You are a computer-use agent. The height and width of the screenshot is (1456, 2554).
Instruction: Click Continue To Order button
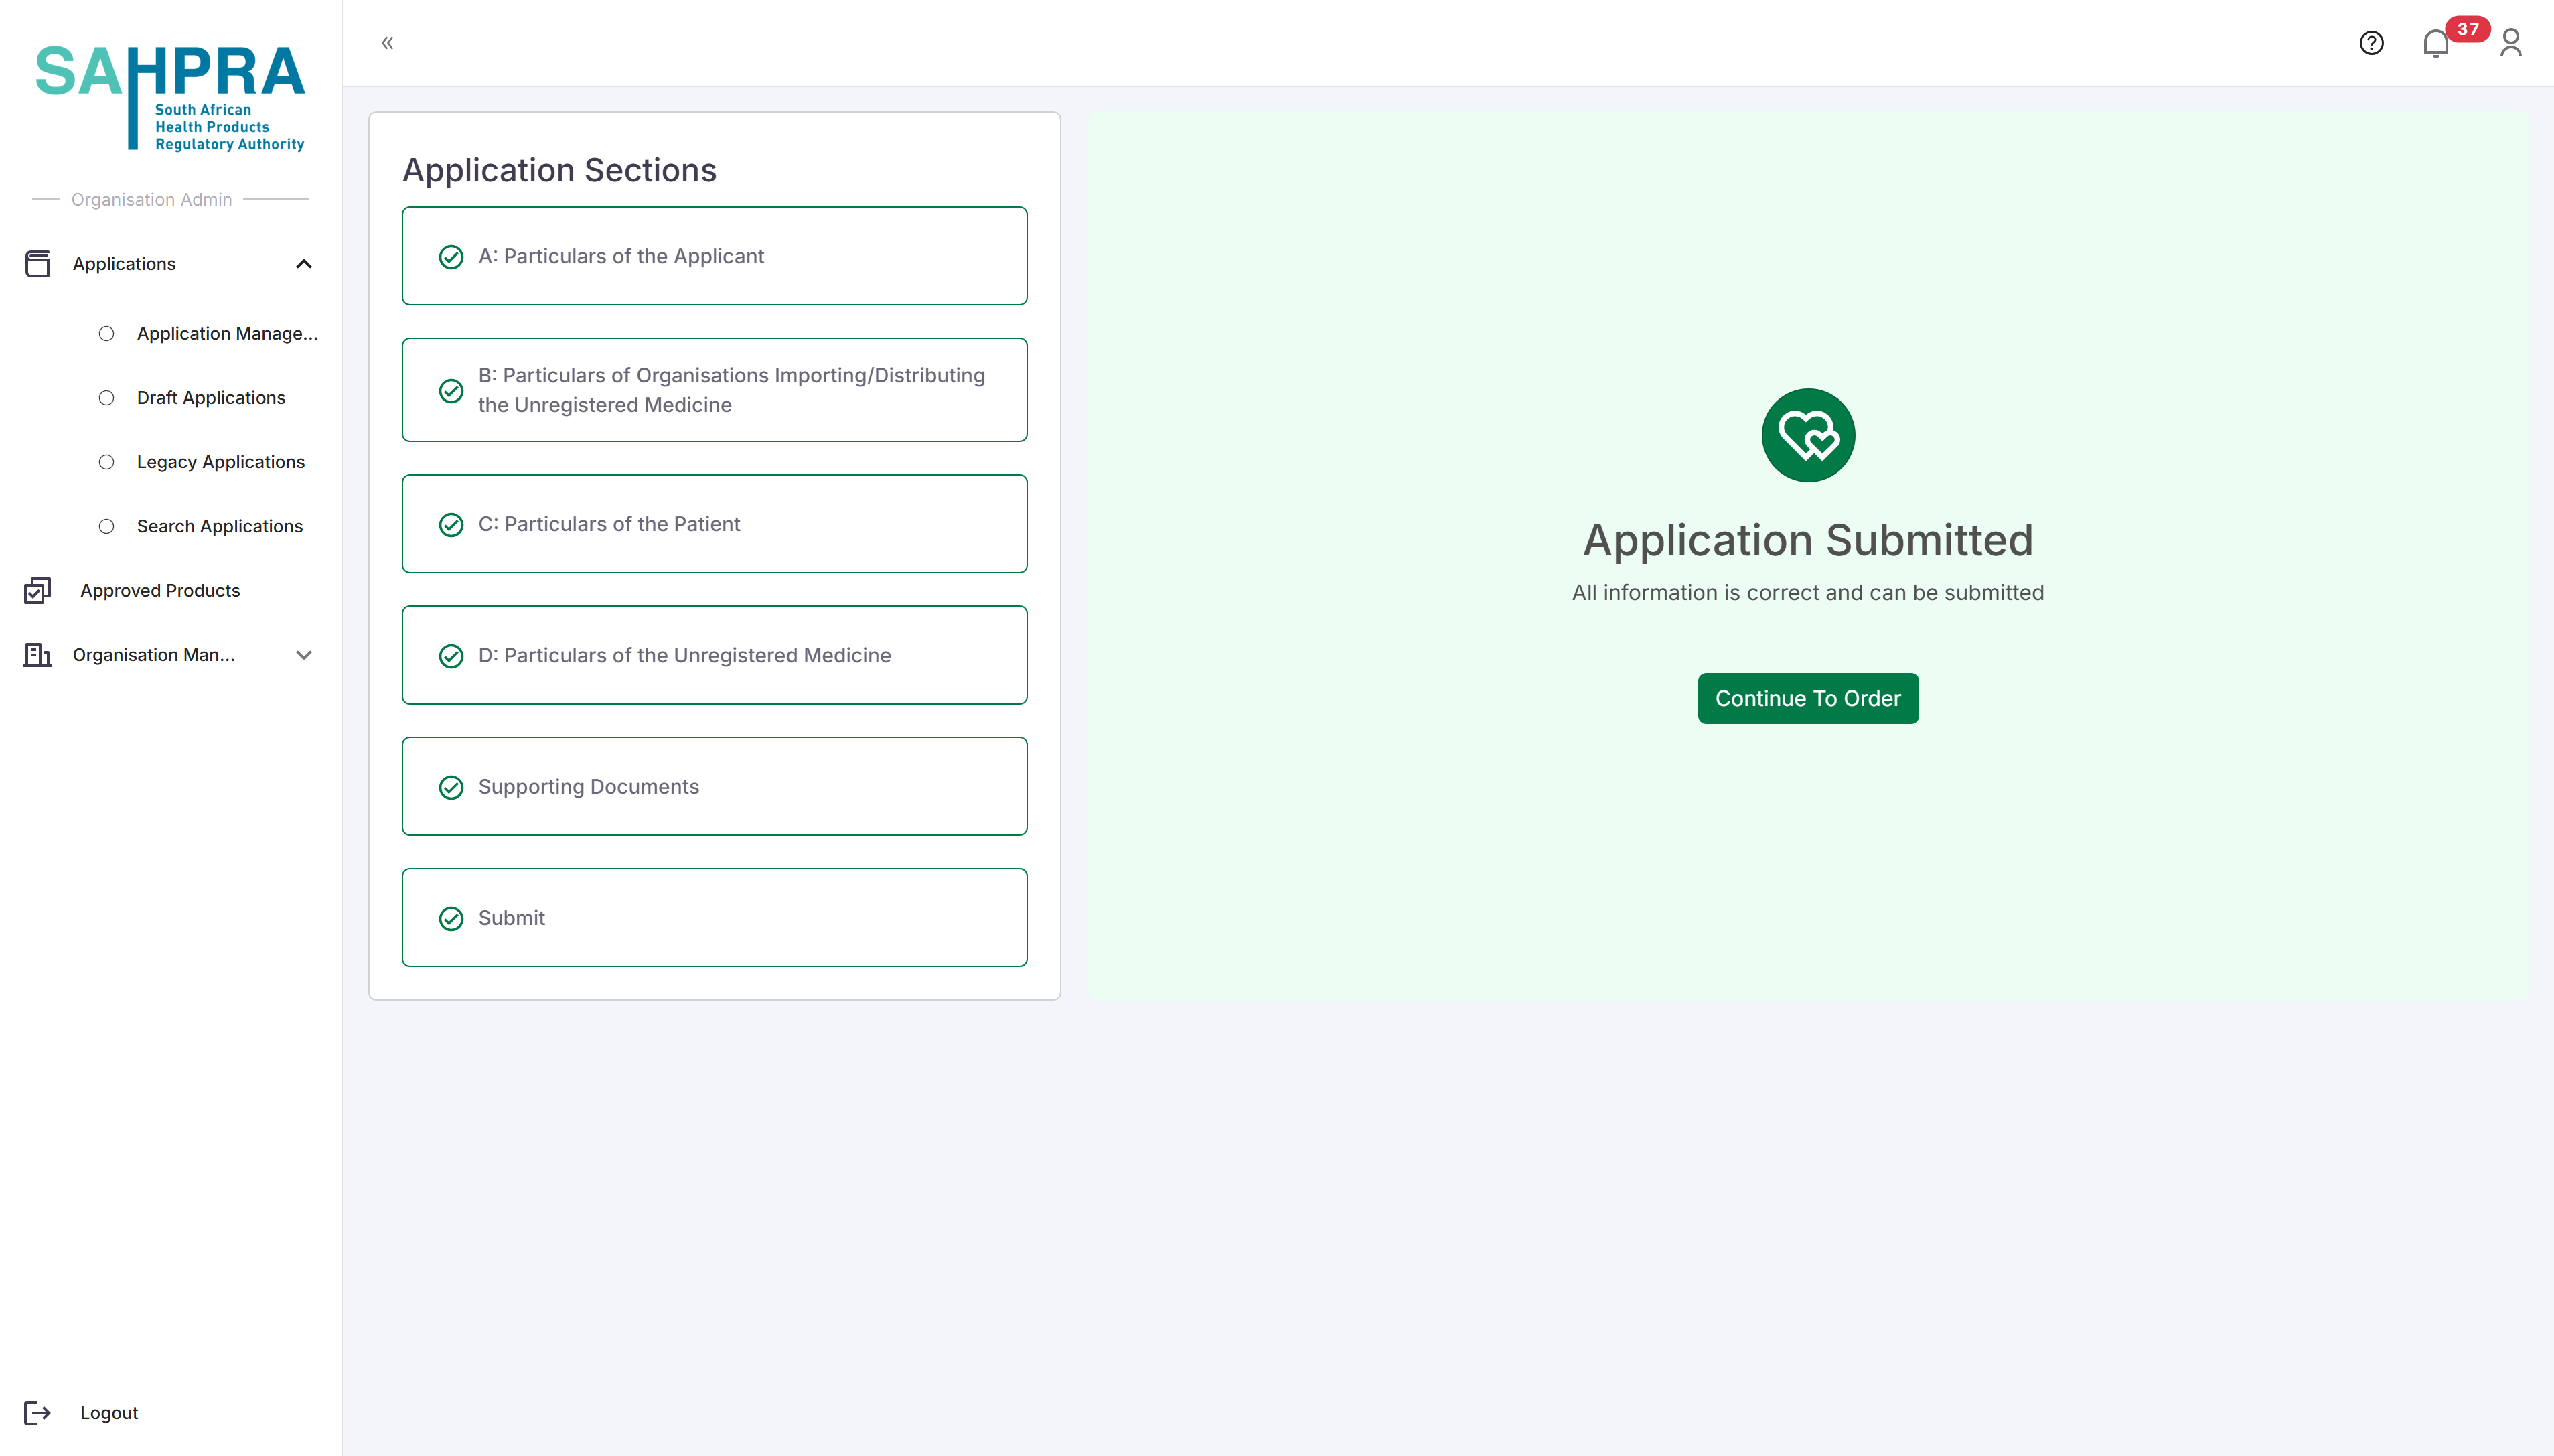(1807, 698)
